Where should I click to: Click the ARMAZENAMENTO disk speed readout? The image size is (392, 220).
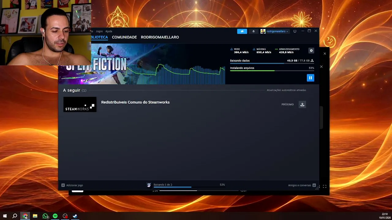(287, 51)
